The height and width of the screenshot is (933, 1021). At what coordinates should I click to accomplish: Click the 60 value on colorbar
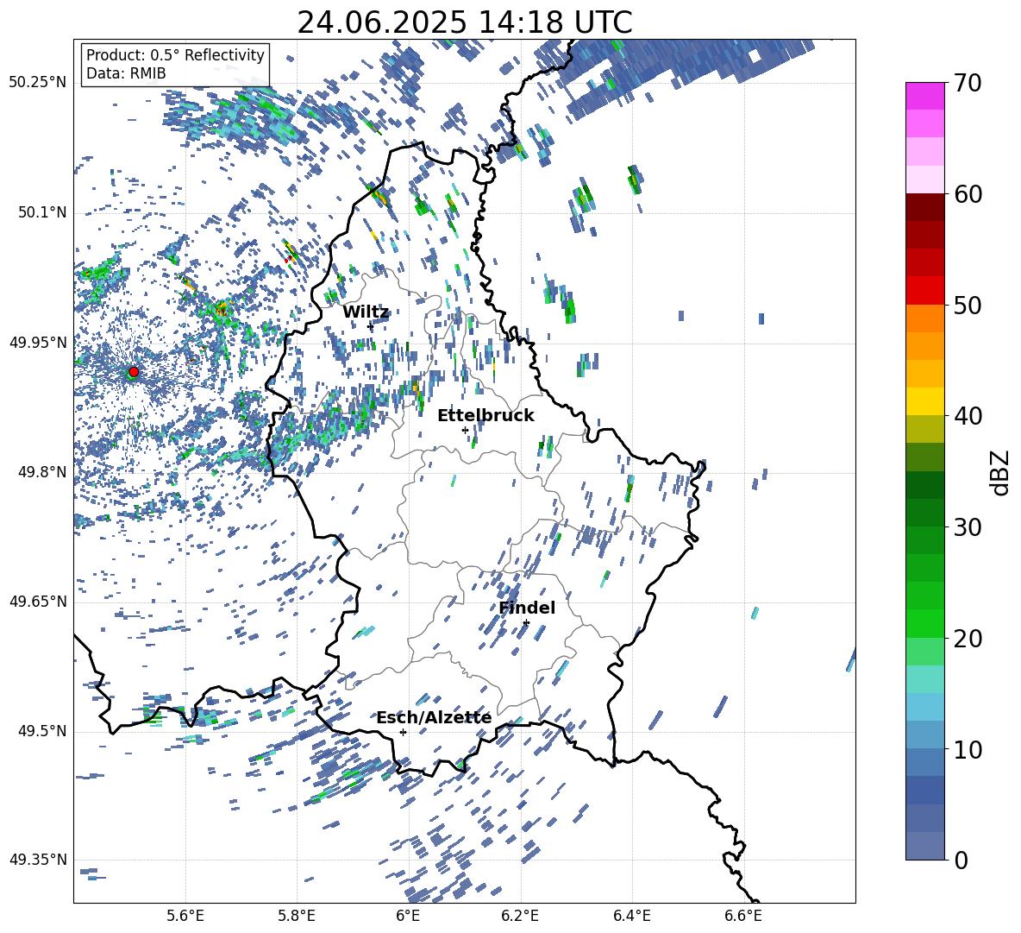pyautogui.click(x=968, y=194)
